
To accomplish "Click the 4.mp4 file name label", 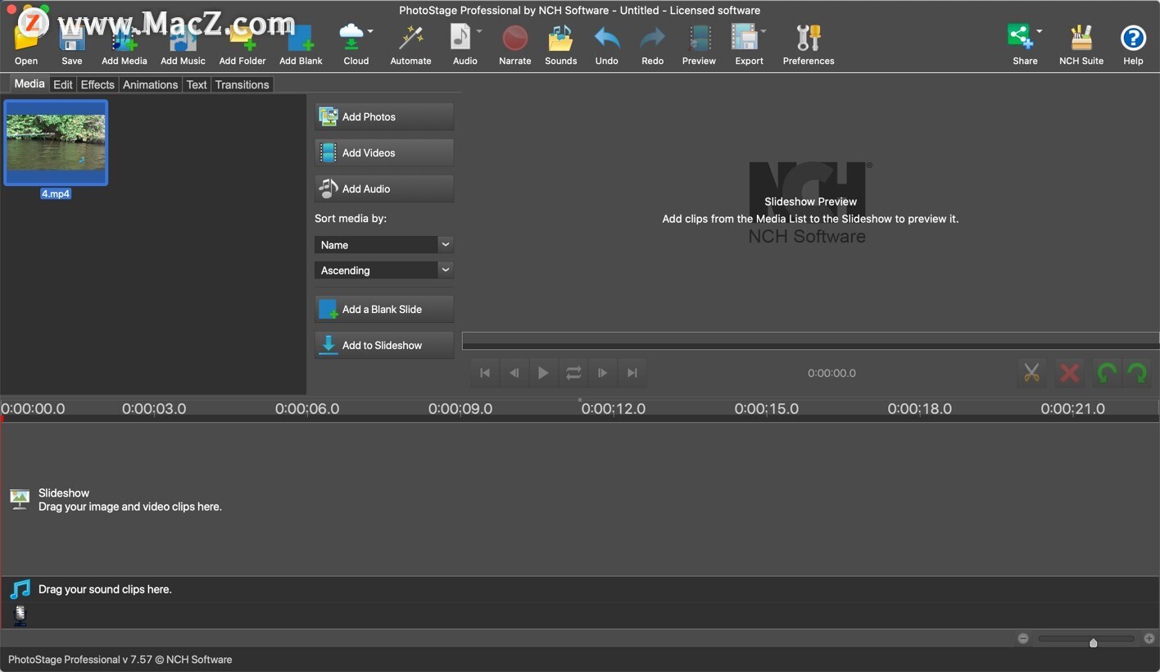I will (56, 194).
